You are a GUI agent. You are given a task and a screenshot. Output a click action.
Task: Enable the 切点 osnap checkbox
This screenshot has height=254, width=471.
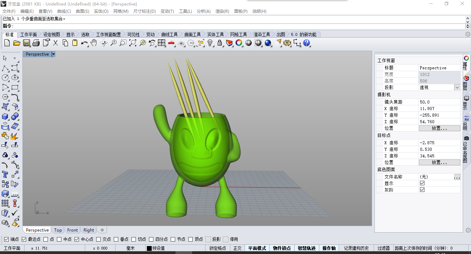click(134, 239)
